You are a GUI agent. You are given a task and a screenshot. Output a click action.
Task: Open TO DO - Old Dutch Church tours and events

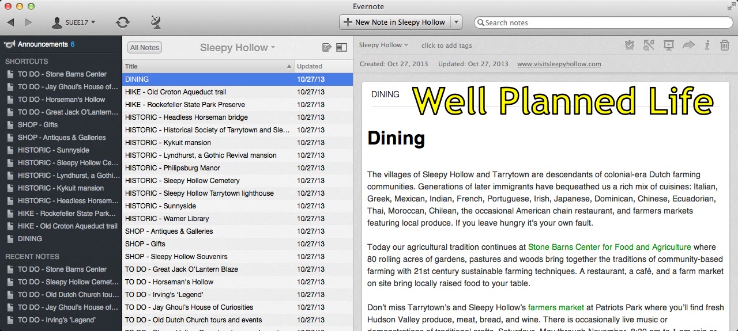pos(238,320)
